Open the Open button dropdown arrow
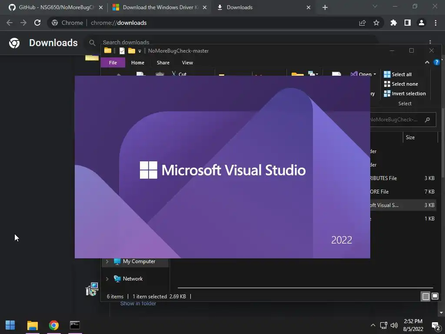The height and width of the screenshot is (334, 445). click(375, 74)
